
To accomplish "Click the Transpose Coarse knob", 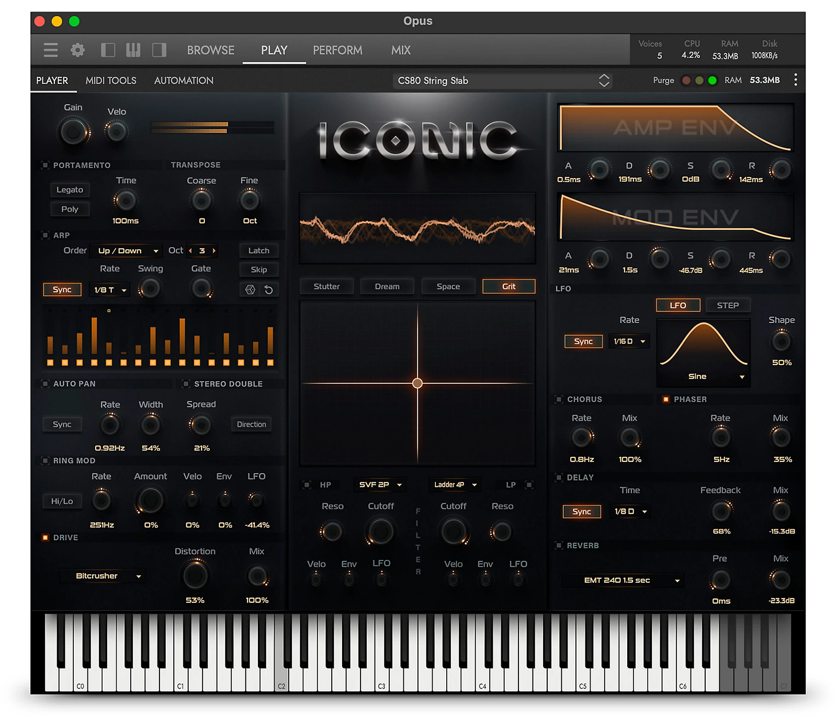I will click(201, 201).
